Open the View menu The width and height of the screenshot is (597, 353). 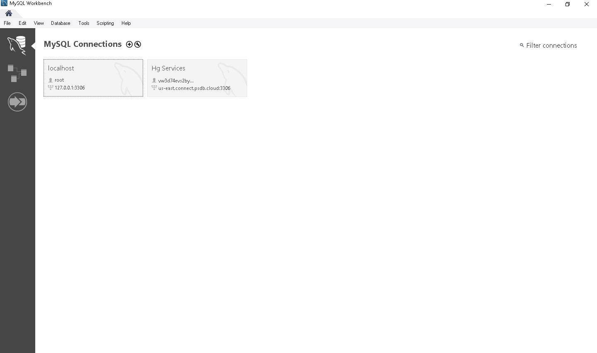tap(39, 23)
